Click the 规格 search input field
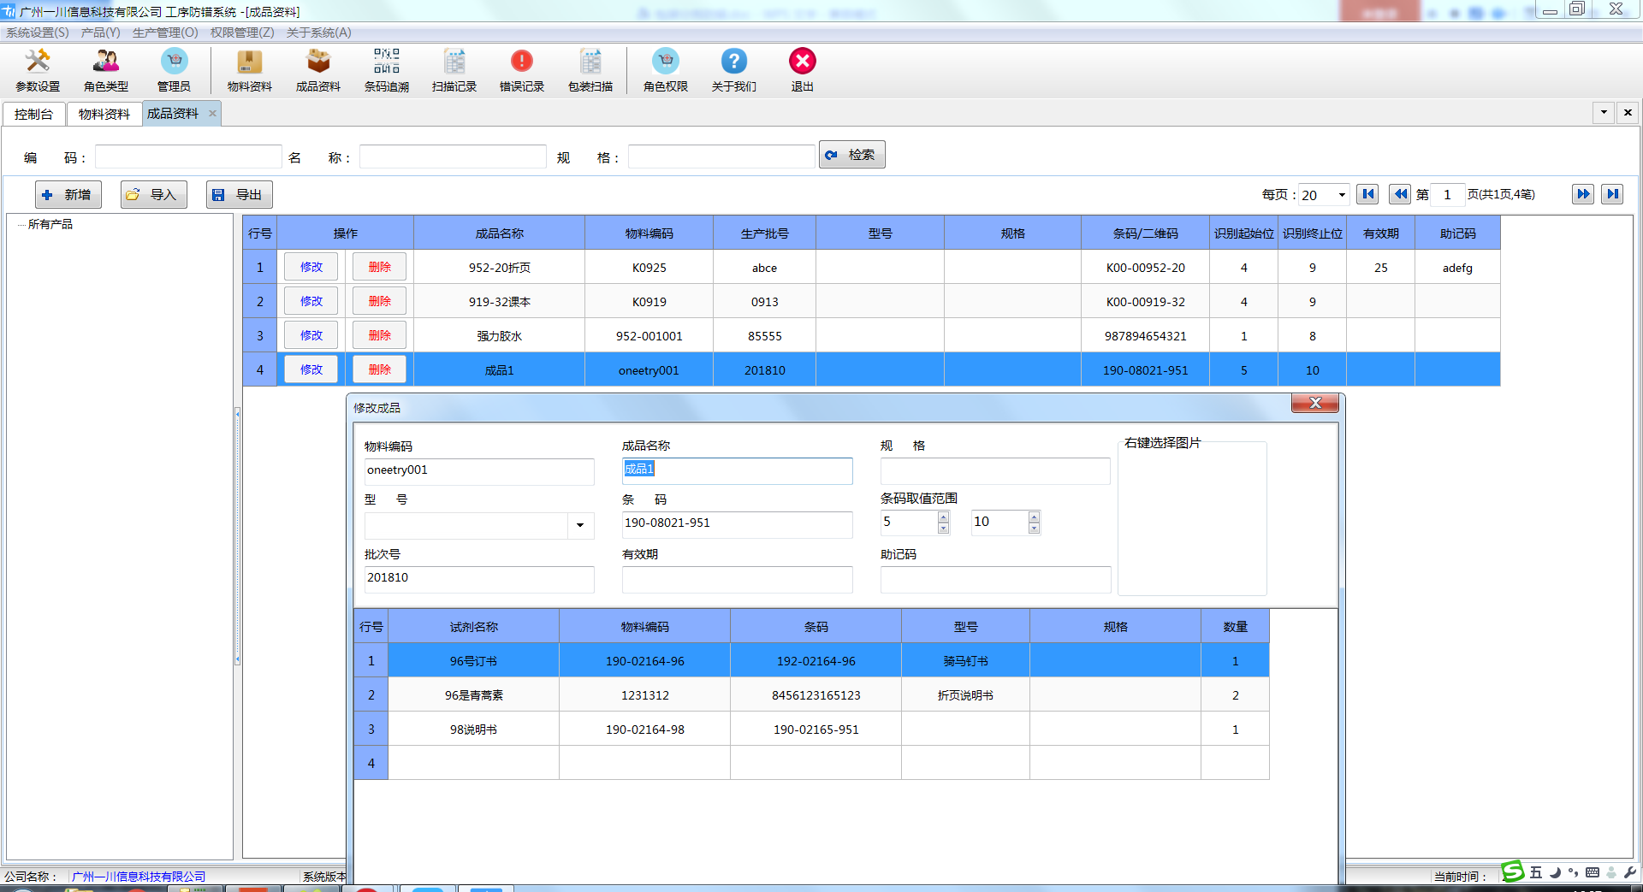The image size is (1643, 892). (721, 157)
